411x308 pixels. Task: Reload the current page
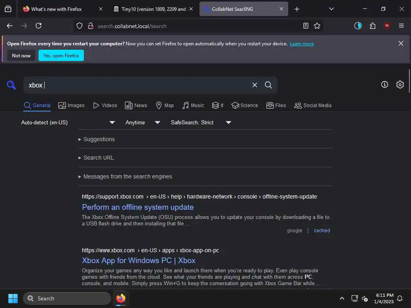(x=39, y=26)
